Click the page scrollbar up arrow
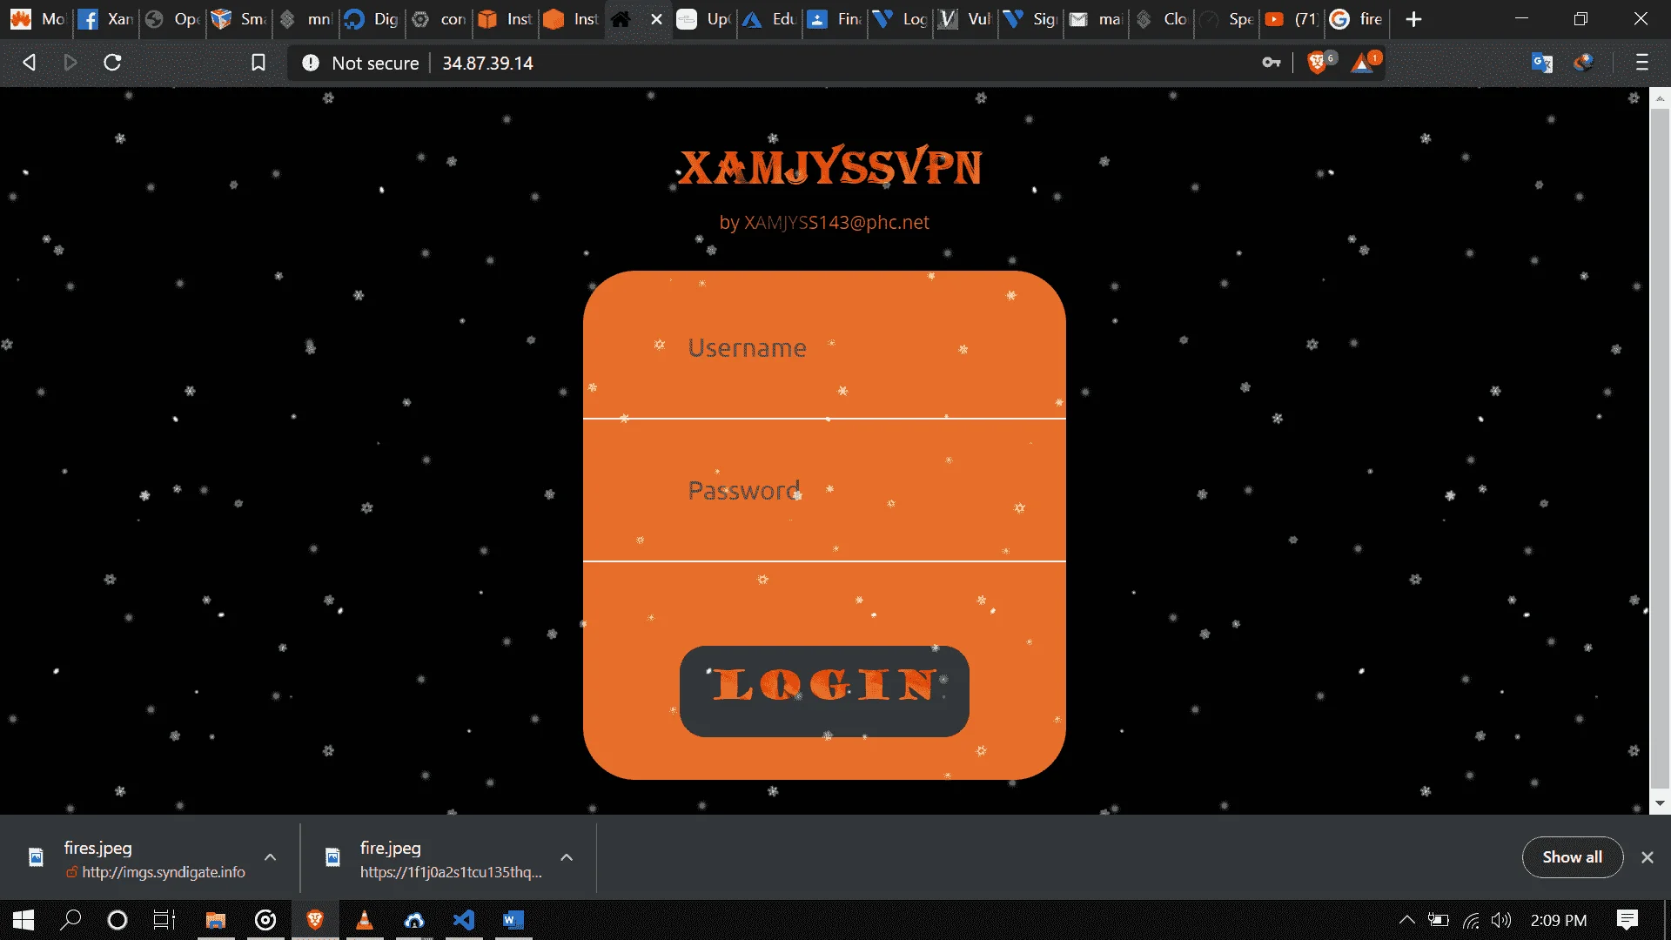 (x=1660, y=97)
